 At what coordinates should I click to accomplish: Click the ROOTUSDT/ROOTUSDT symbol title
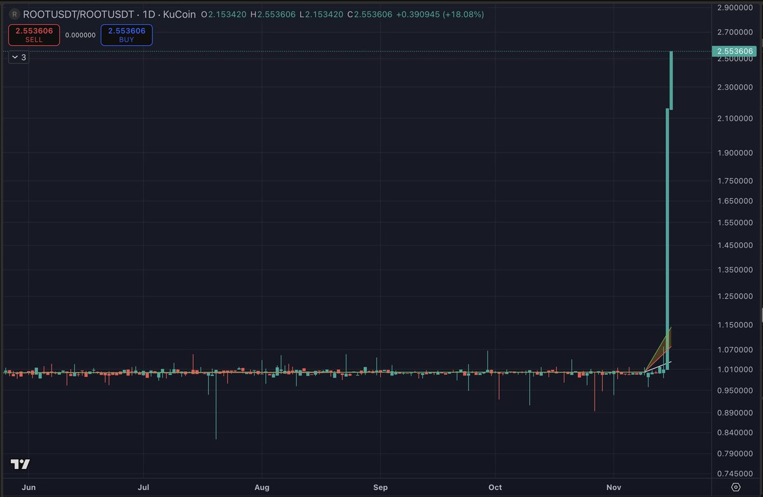coord(79,14)
